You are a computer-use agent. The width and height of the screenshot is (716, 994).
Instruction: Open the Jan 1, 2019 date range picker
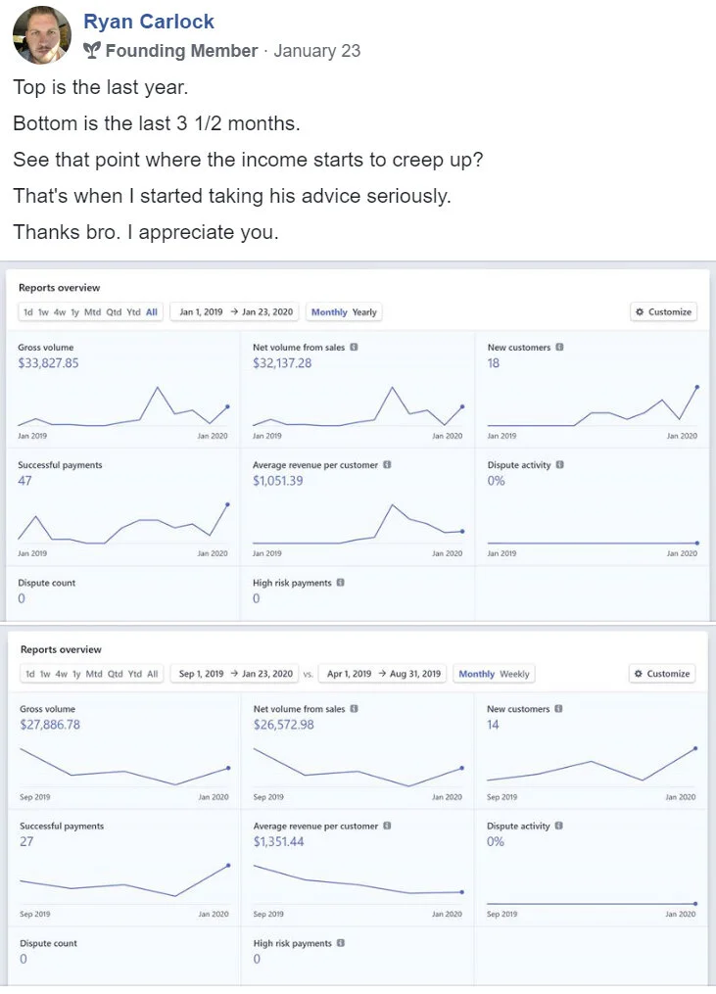point(236,312)
